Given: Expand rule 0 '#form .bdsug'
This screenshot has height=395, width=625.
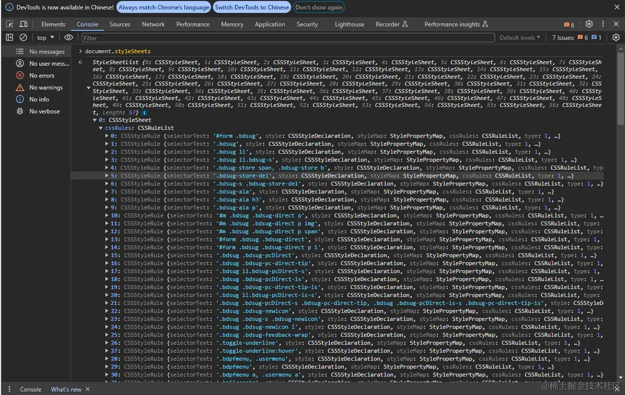Looking at the screenshot, I should pos(107,136).
